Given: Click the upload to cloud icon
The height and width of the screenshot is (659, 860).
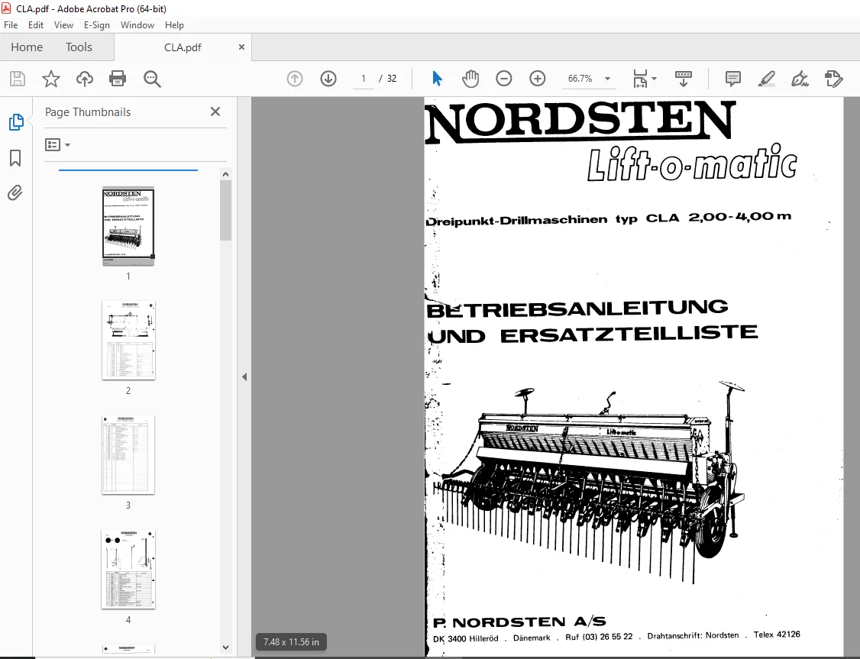Looking at the screenshot, I should tap(85, 79).
